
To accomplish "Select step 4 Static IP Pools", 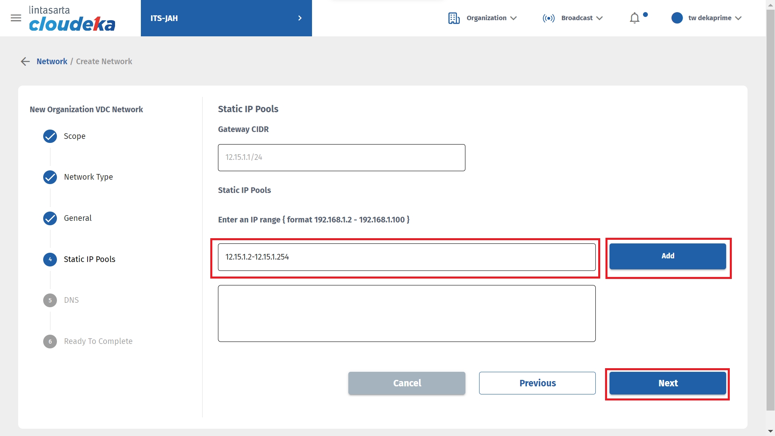I will (x=89, y=259).
